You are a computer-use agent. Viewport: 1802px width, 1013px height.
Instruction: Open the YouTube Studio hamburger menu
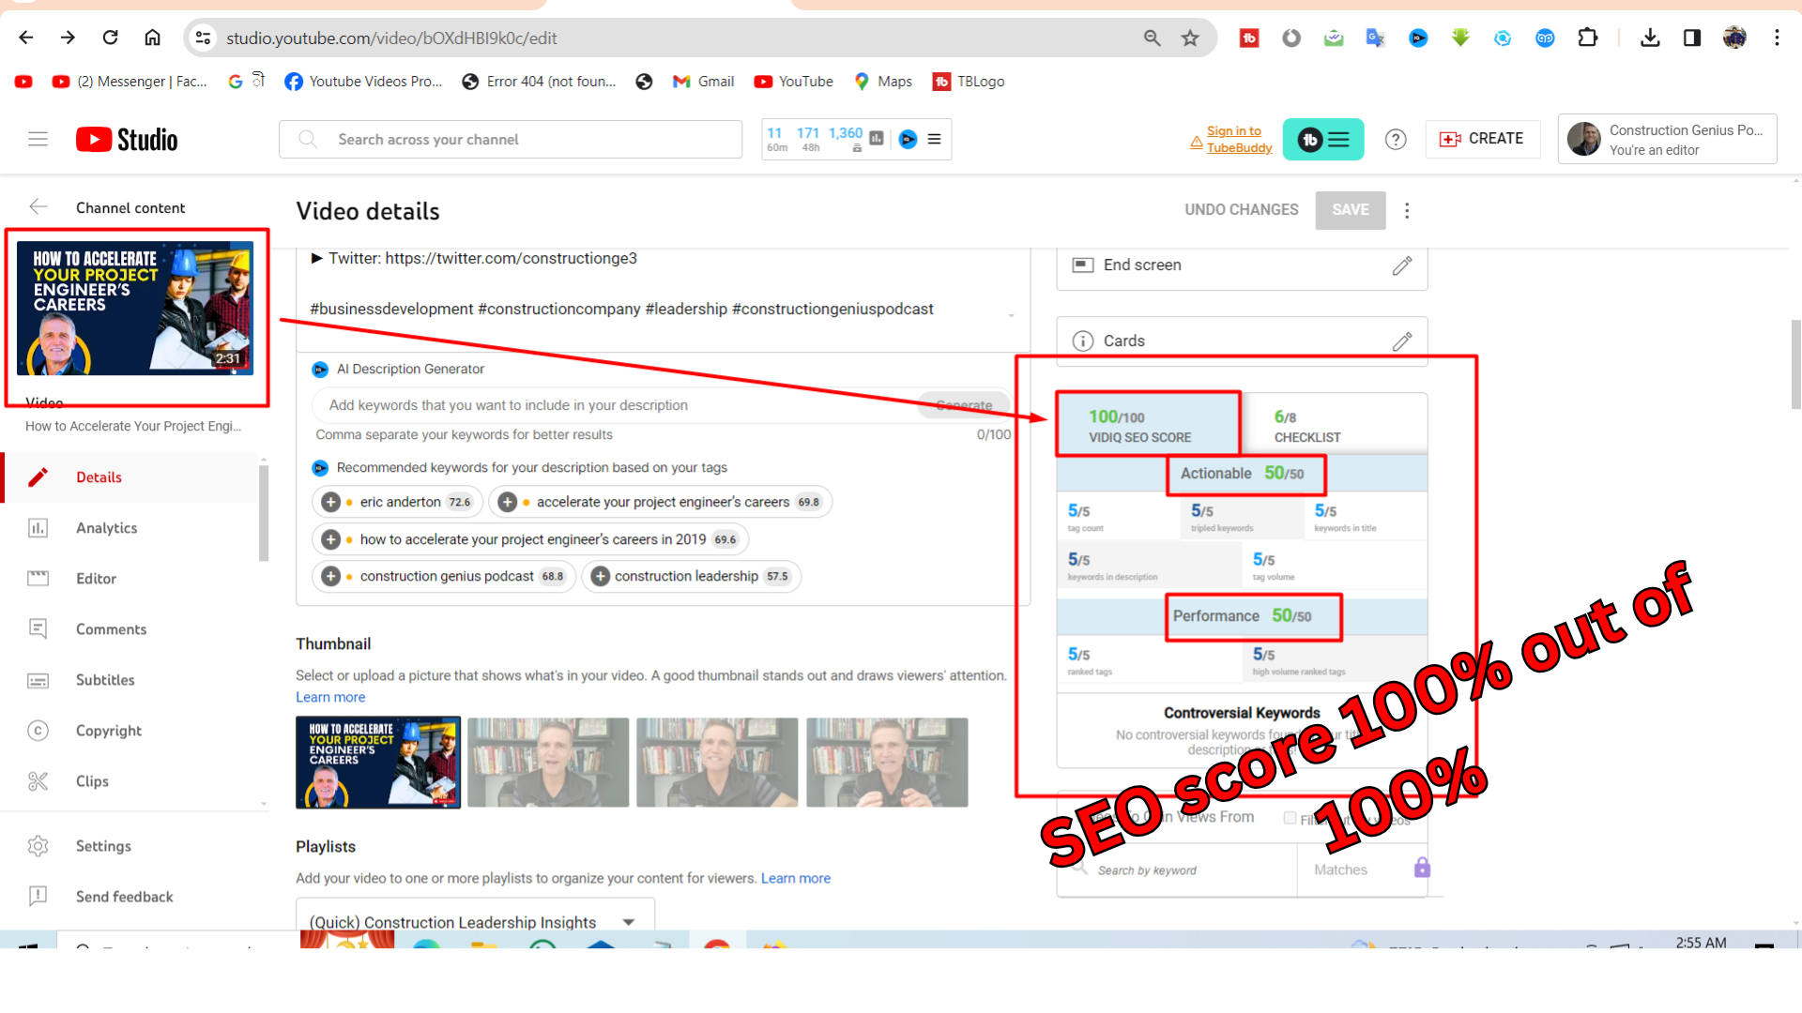coord(38,139)
